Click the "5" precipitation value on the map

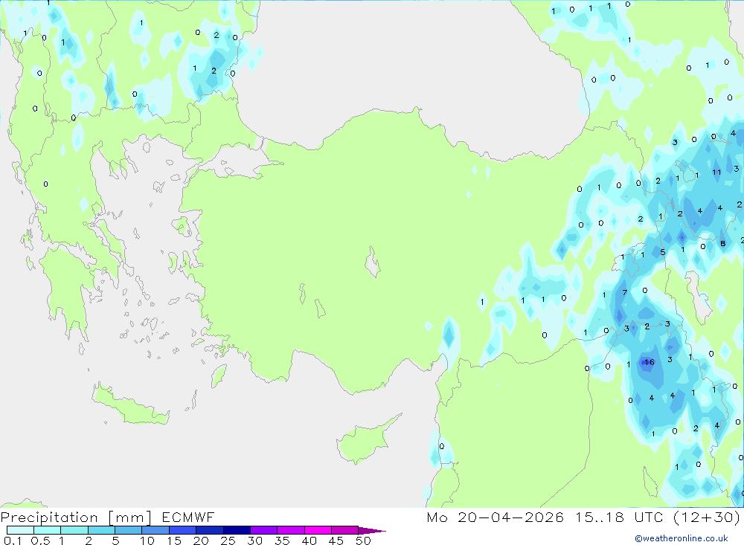(663, 252)
